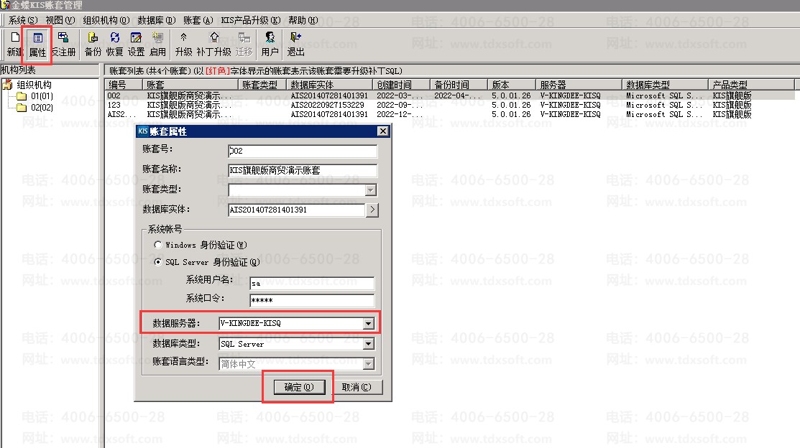Open 设置 (Settings) in the toolbar

[x=136, y=43]
